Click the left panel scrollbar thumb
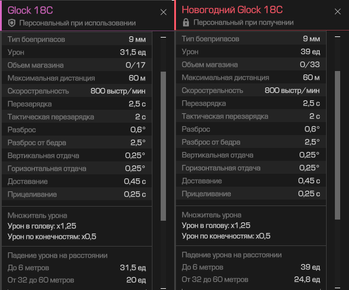The width and height of the screenshot is (349, 290). (x=163, y=146)
